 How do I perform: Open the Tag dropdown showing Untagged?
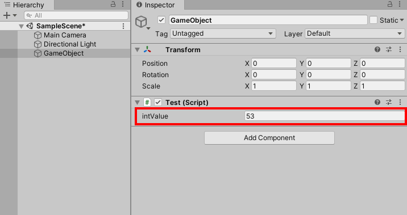(223, 33)
